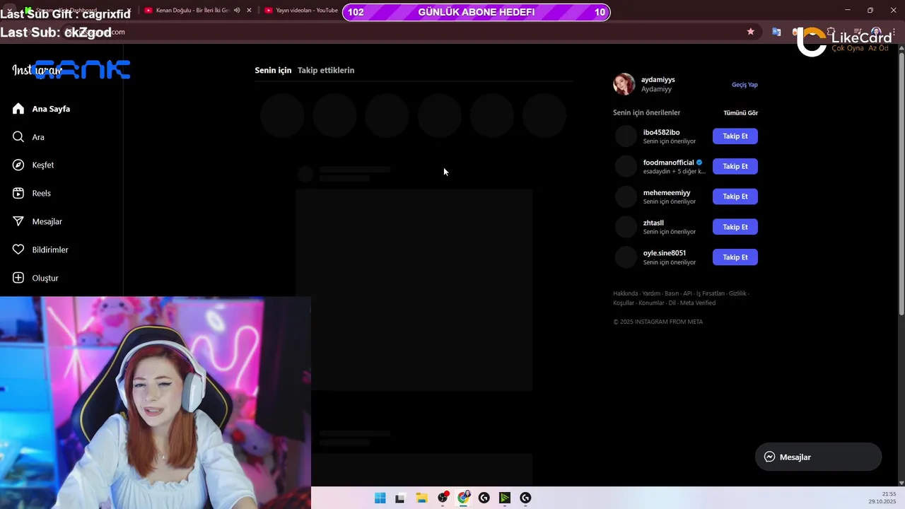
Task: Switch to Chrome on the taskbar
Action: pyautogui.click(x=463, y=498)
